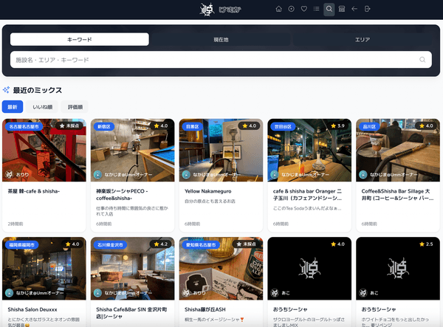Image resolution: width=443 pixels, height=327 pixels.
Task: Click owner avatar on 神楽坂シーシャPECO card
Action: click(97, 174)
